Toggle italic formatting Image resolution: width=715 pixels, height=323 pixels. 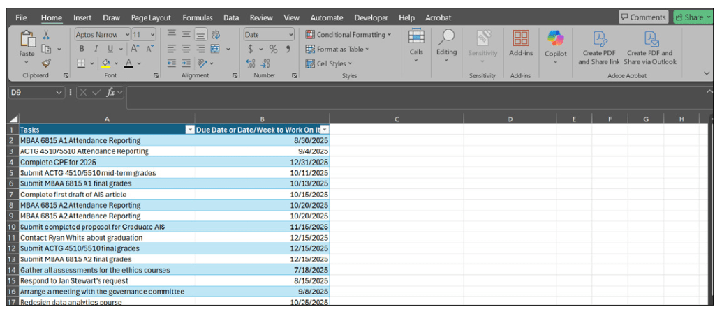pyautogui.click(x=98, y=49)
